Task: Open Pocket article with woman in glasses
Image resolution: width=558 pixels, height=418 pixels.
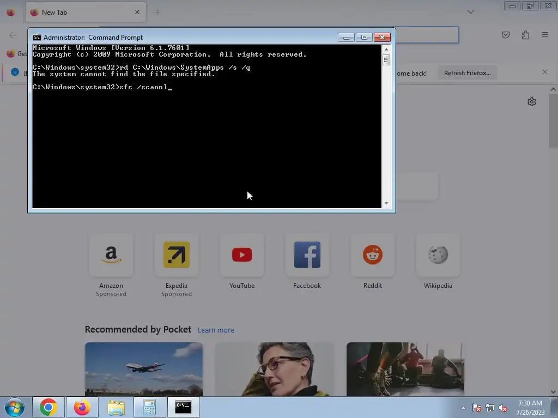Action: click(x=275, y=370)
